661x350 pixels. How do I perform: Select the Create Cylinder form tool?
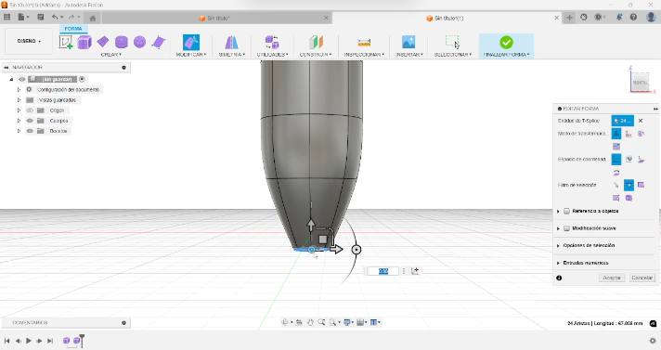pyautogui.click(x=122, y=42)
